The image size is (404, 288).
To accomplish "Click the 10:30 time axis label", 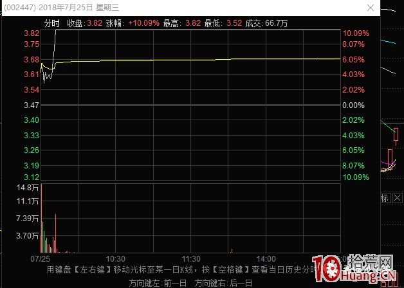I will pos(115,258).
